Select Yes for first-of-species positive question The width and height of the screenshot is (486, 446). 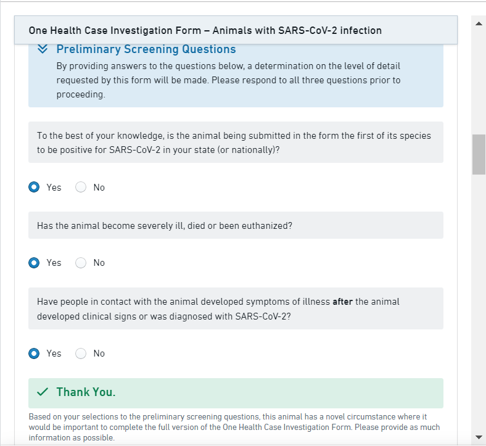coord(35,188)
